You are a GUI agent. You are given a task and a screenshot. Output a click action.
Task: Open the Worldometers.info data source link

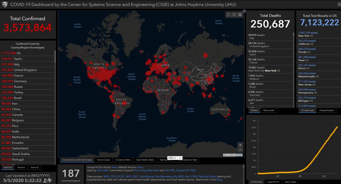pyautogui.click(x=166, y=176)
